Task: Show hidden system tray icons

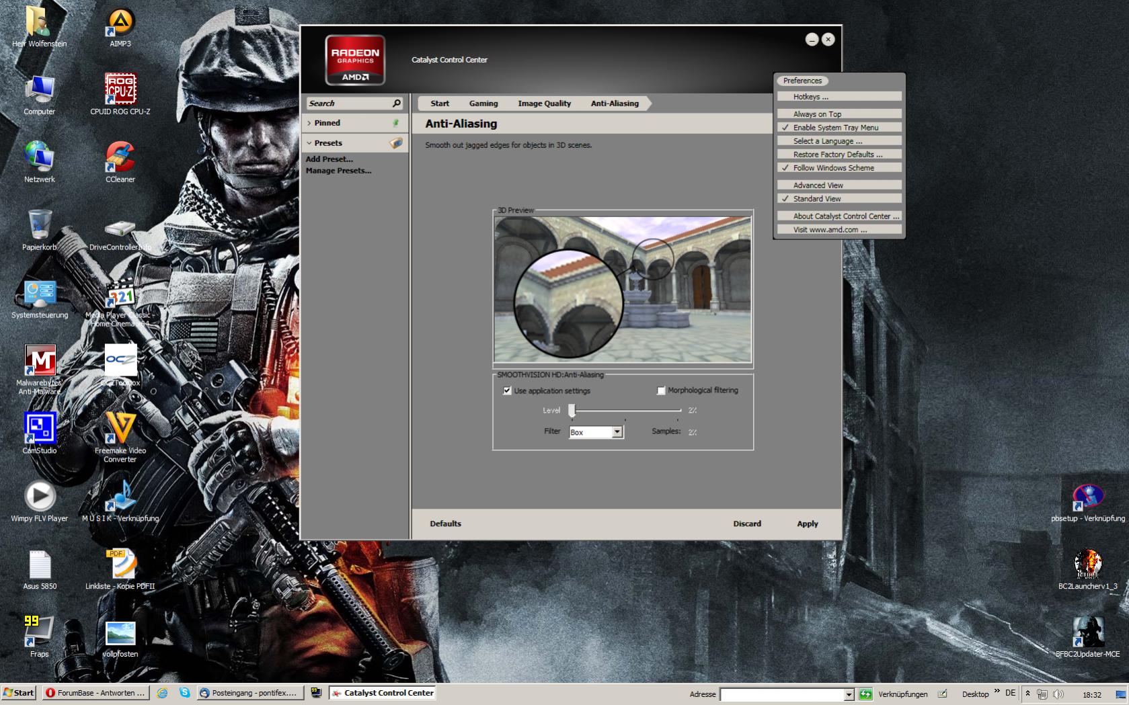Action: [x=1027, y=694]
